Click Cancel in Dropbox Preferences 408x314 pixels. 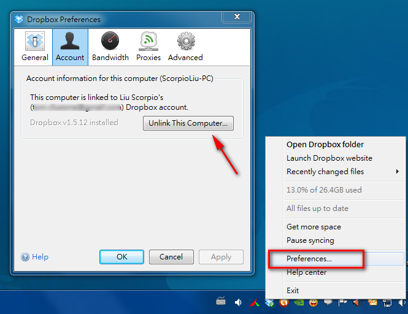click(171, 257)
